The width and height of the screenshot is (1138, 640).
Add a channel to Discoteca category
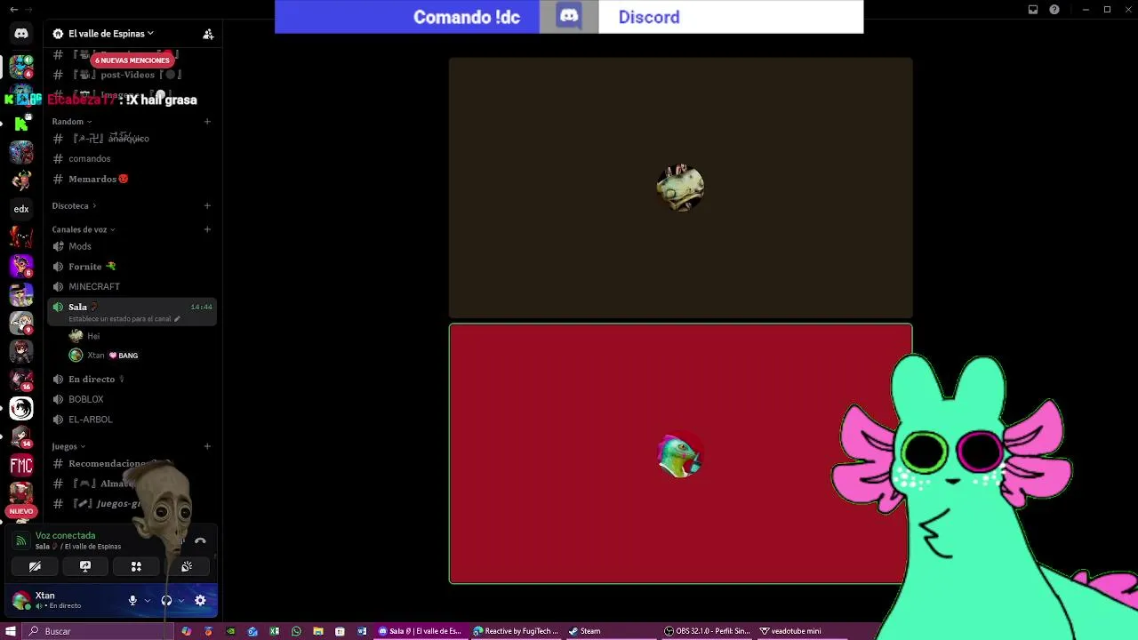point(207,206)
